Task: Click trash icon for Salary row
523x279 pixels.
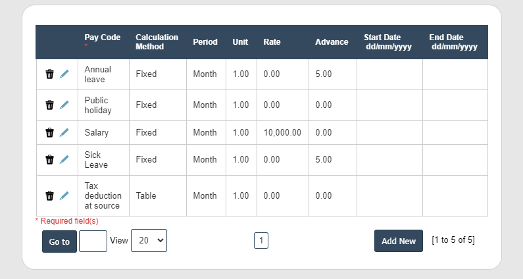Action: pyautogui.click(x=49, y=133)
